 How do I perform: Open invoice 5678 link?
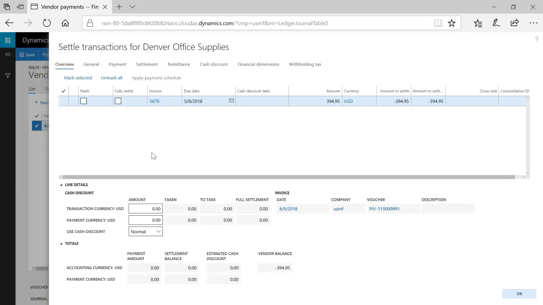click(154, 101)
